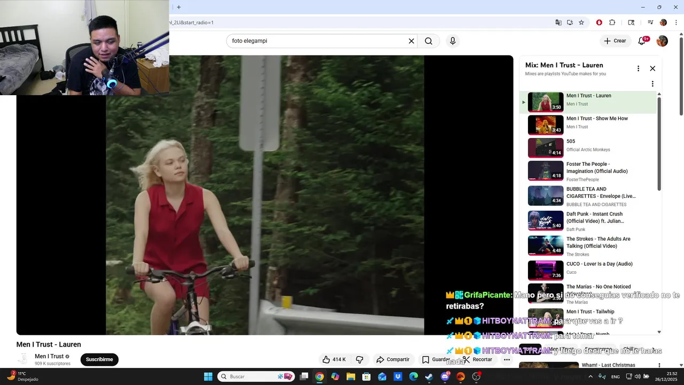Click the Crear button
This screenshot has width=684, height=385.
[x=615, y=41]
